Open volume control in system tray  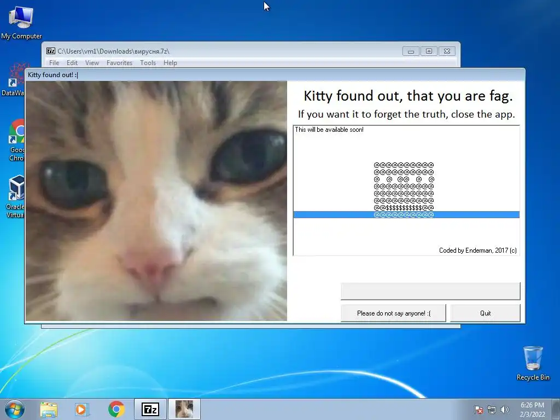(505, 410)
